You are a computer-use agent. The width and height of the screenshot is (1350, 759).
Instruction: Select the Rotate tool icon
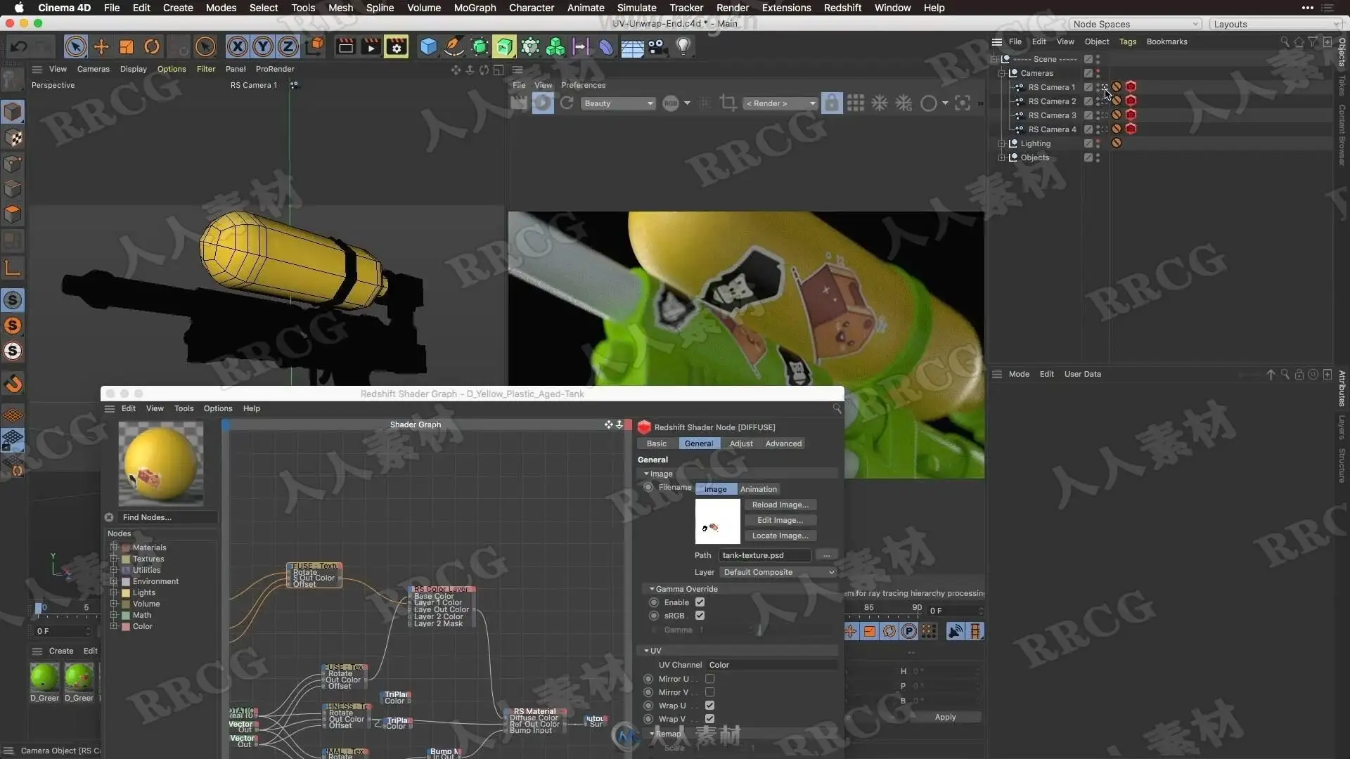(152, 47)
